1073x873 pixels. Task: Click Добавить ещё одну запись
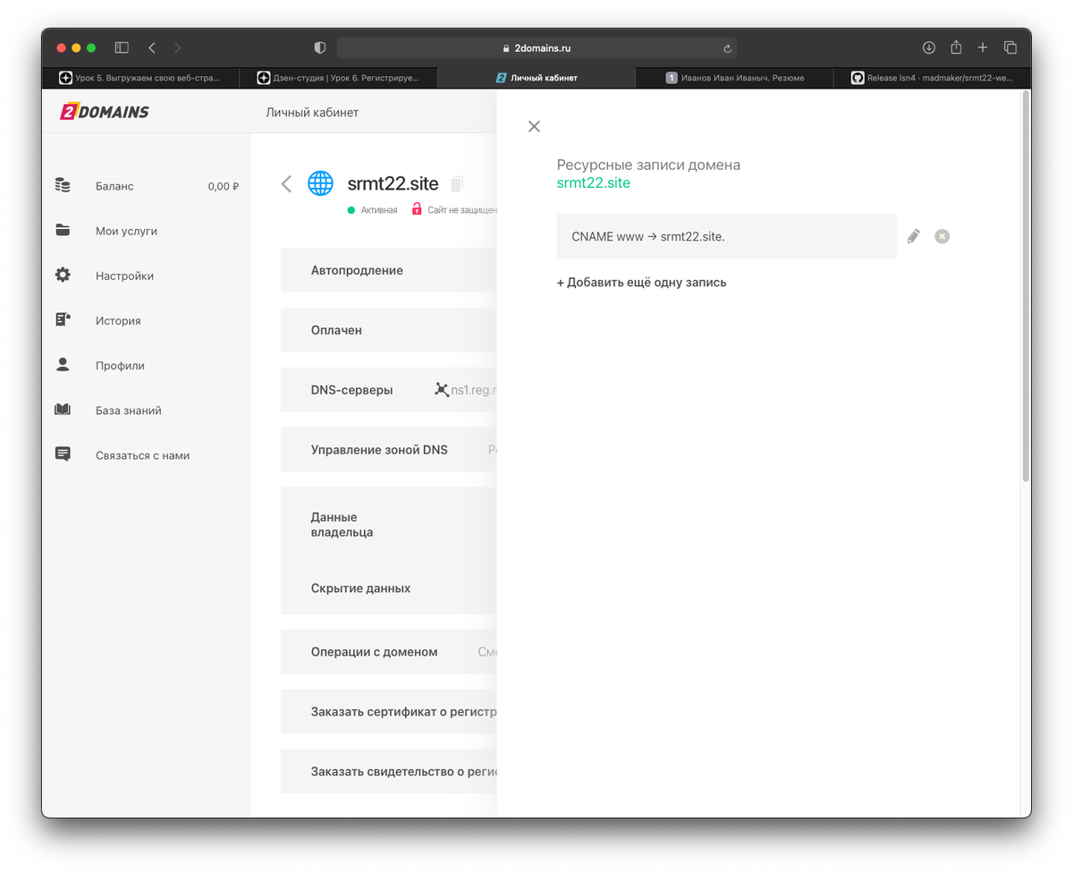(x=641, y=282)
